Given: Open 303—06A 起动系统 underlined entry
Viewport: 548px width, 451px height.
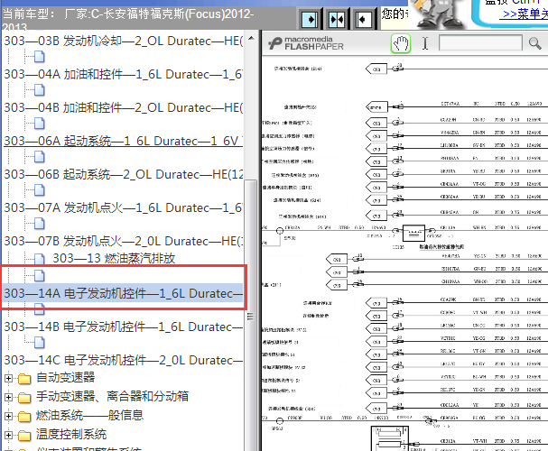Looking at the screenshot, I should (x=123, y=141).
